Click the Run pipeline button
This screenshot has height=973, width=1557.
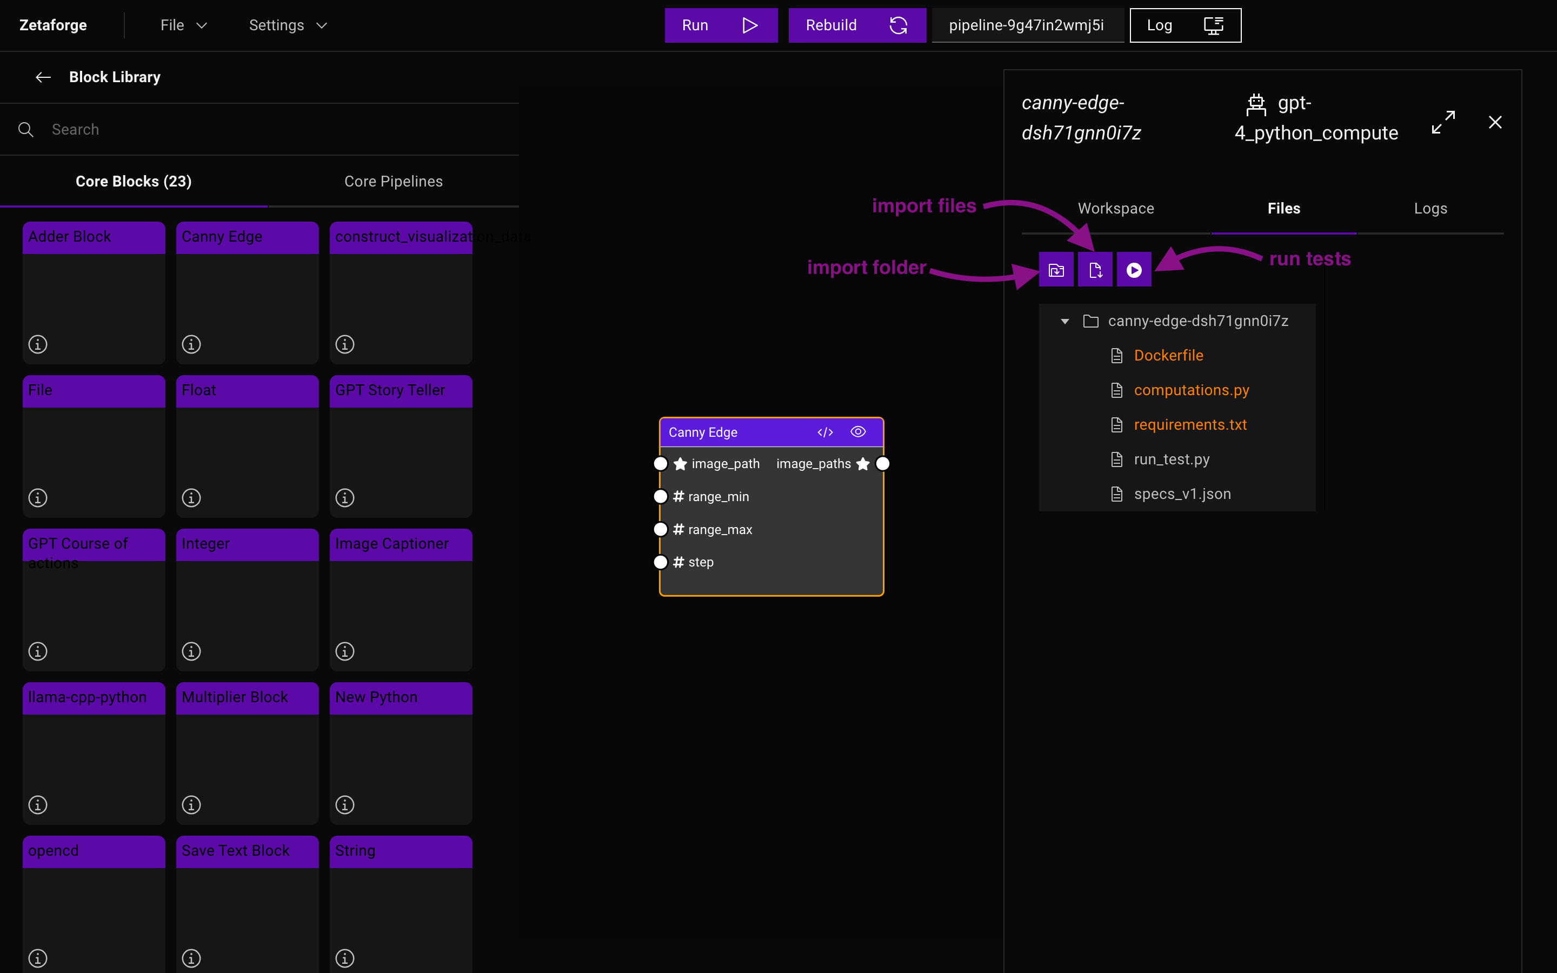click(721, 25)
